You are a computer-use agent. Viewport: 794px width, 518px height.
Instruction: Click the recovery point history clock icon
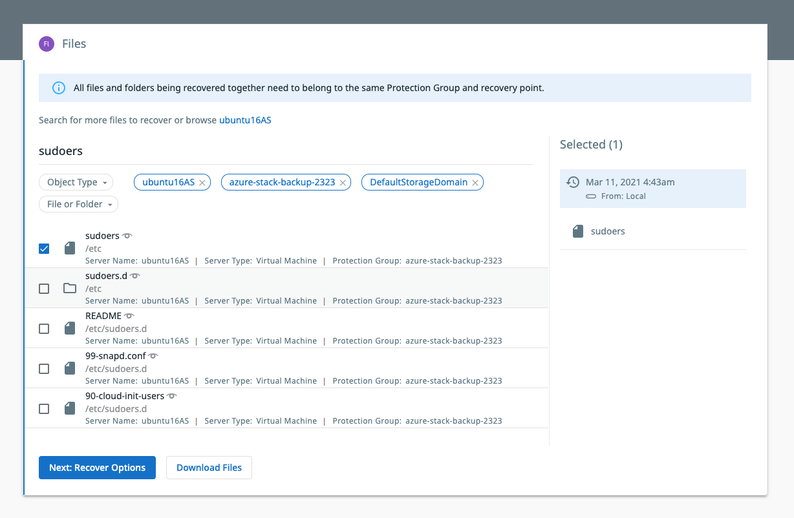coord(572,183)
